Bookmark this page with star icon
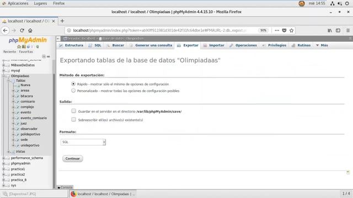Image resolution: width=353 pixels, height=198 pixels. point(292,30)
